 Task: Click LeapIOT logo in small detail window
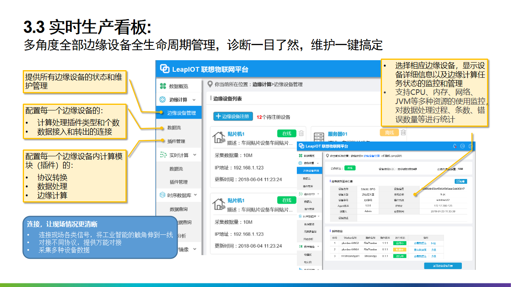click(302, 146)
